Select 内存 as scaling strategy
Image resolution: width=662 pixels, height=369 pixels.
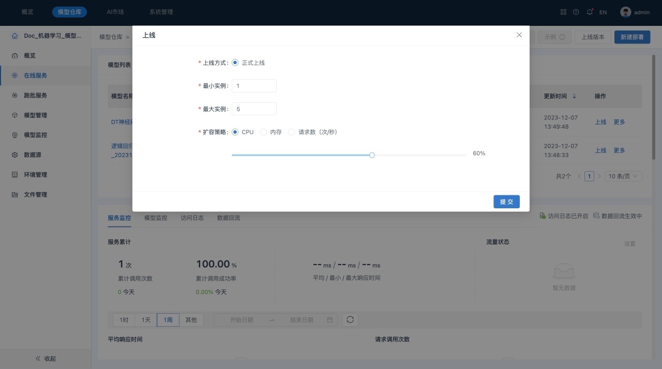pyautogui.click(x=264, y=132)
